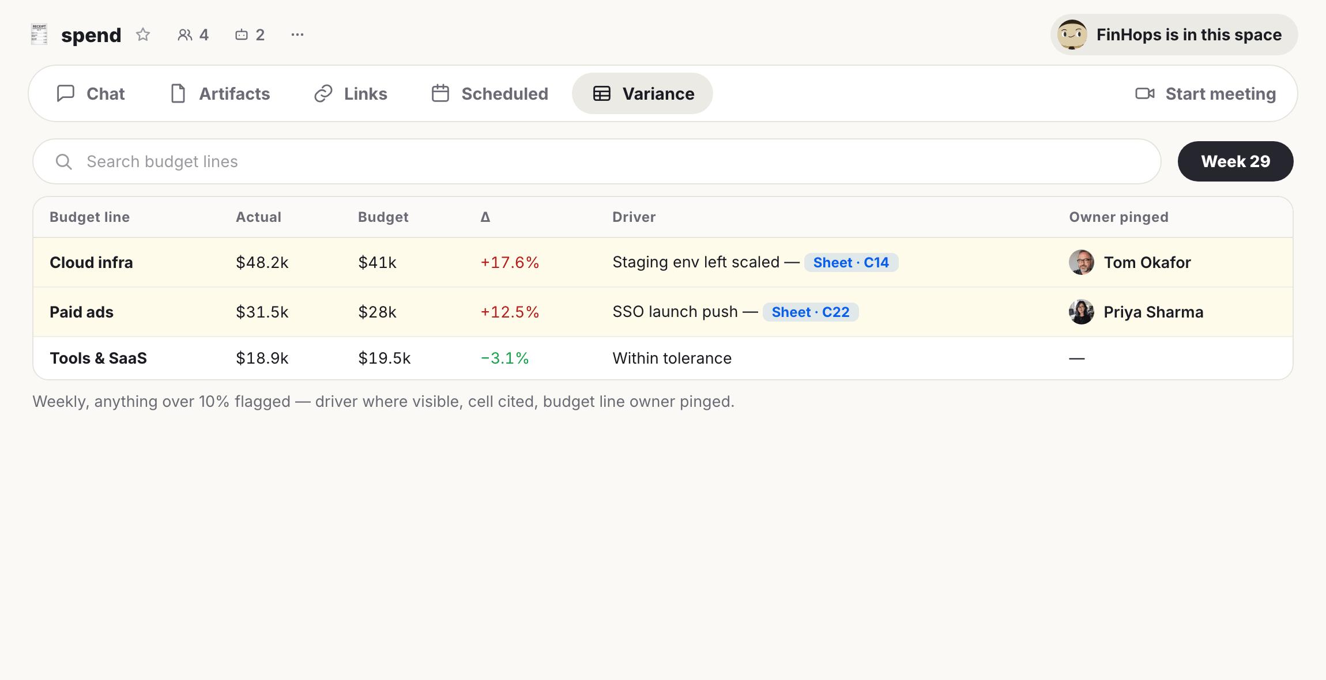Image resolution: width=1326 pixels, height=680 pixels.
Task: Open the more options ellipsis menu
Action: pyautogui.click(x=297, y=35)
